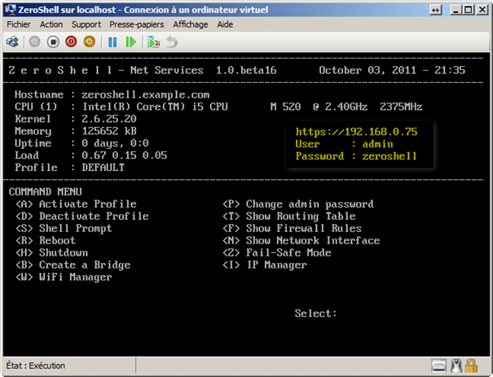The width and height of the screenshot is (493, 377).
Task: Click the 'État : Exécution' status text
Action: click(x=36, y=366)
